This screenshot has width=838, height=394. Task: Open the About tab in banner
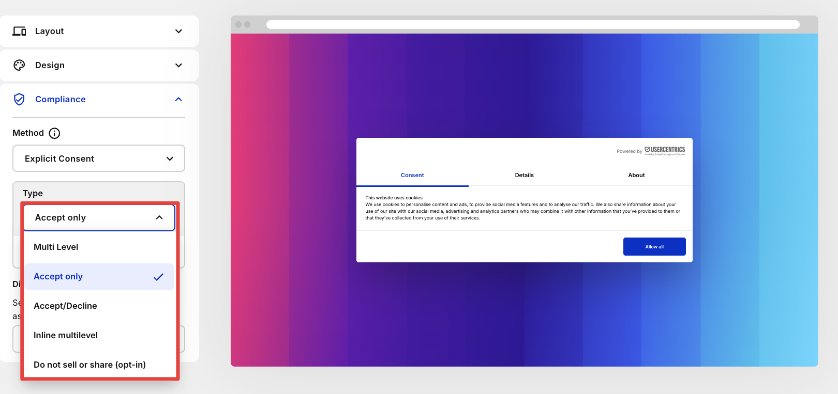point(636,176)
